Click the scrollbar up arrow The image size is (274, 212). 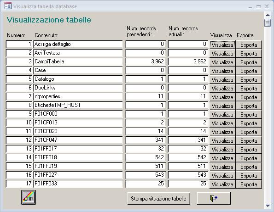(268, 15)
